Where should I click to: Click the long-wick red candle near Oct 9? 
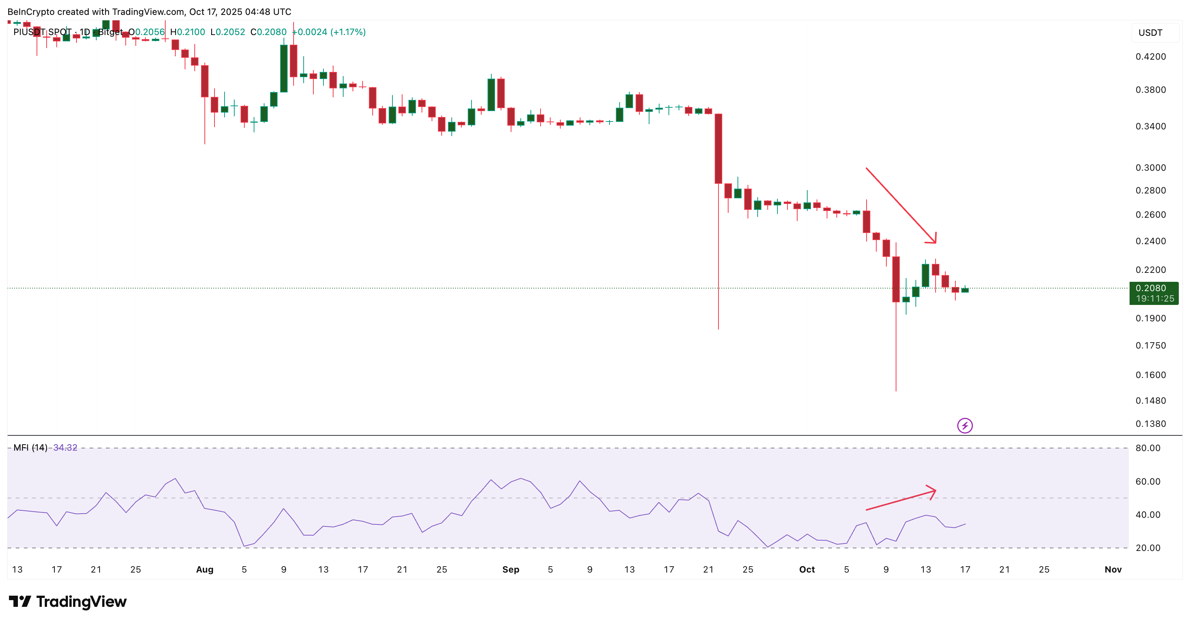pos(896,279)
